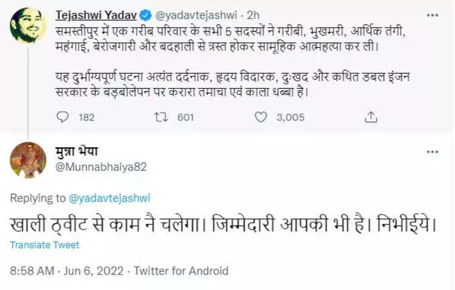
Task: Click @yadavtejashwi in Replying to line
Action: tap(109, 198)
